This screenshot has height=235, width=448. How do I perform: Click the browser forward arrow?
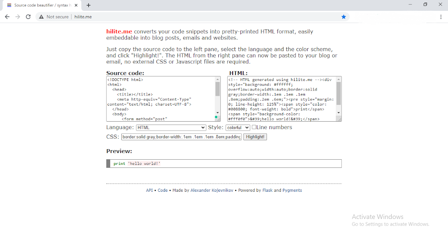pos(18,16)
